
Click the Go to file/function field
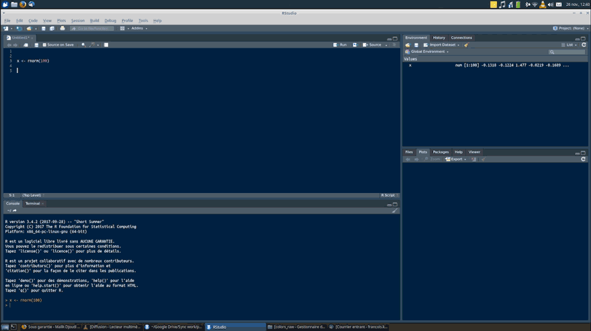click(x=92, y=28)
